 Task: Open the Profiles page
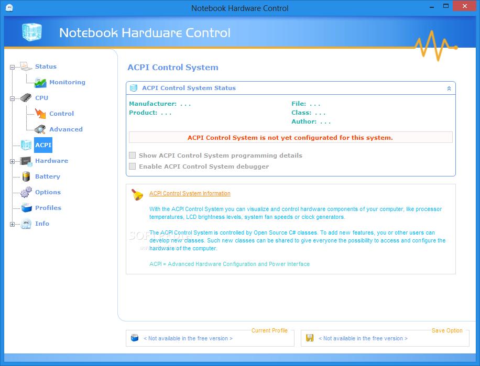[x=48, y=208]
